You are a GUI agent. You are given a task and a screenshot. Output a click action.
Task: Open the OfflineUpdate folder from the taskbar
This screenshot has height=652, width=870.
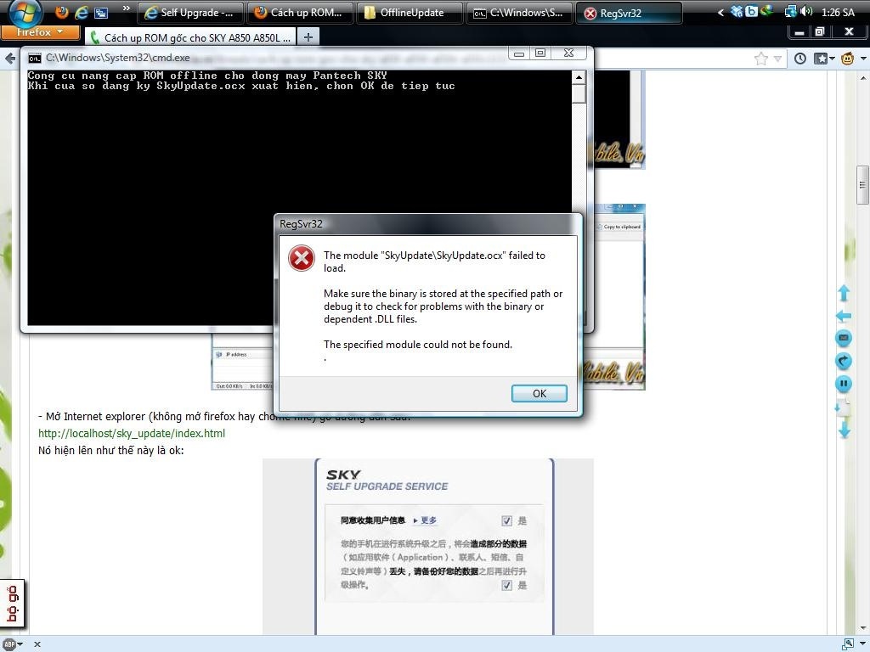coord(410,13)
